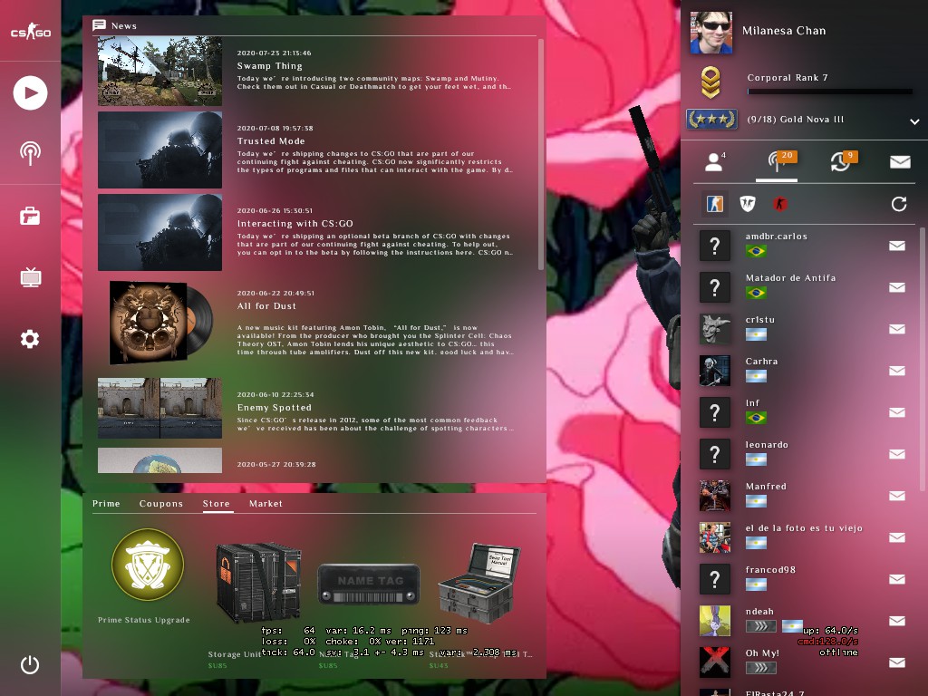Open the invites envelope tab
928x696 pixels.
[900, 161]
